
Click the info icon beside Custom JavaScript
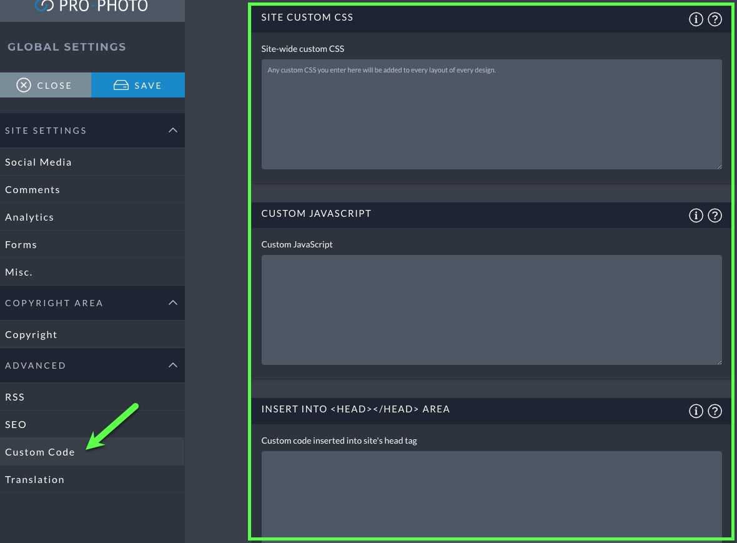(696, 216)
